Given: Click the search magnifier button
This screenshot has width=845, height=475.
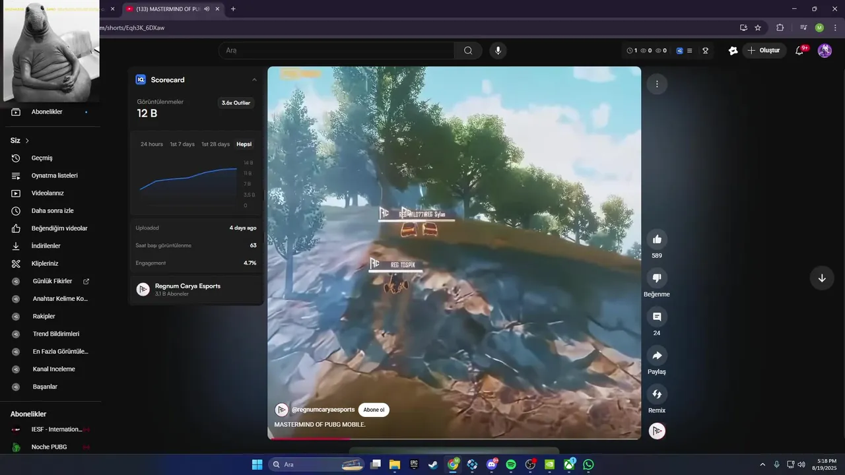Looking at the screenshot, I should [468, 50].
